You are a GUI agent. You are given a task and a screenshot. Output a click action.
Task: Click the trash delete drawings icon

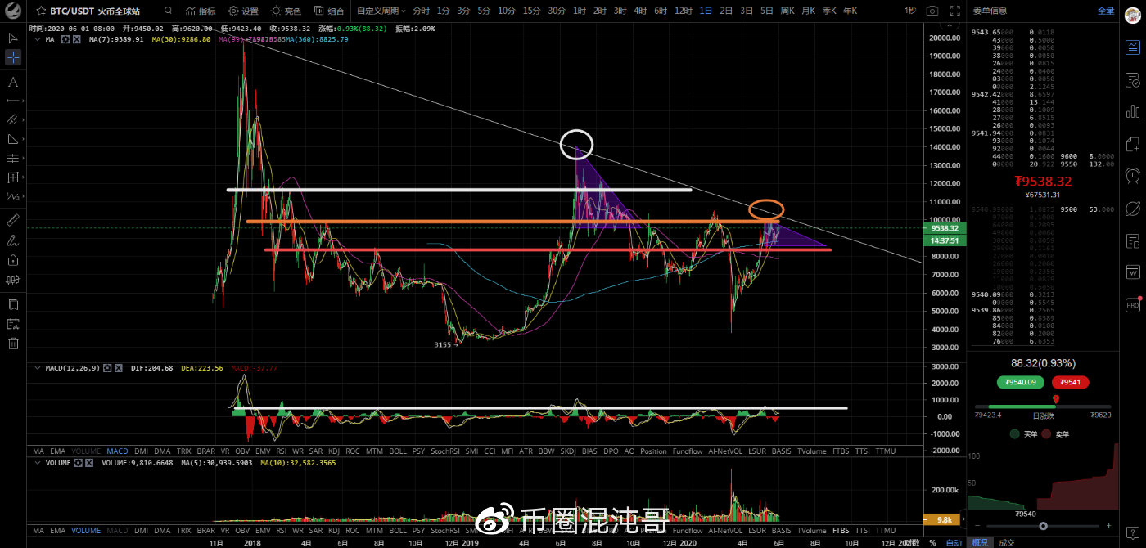[x=13, y=344]
